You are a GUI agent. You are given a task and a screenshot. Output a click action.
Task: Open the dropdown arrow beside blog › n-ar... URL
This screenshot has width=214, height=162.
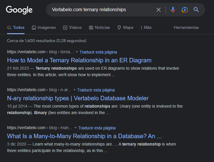point(75,90)
